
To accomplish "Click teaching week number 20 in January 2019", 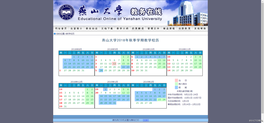I will 97,93.
